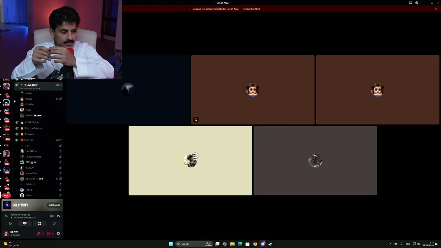The image size is (441, 248).
Task: Select the top-middle brown video tile
Action: pyautogui.click(x=253, y=90)
